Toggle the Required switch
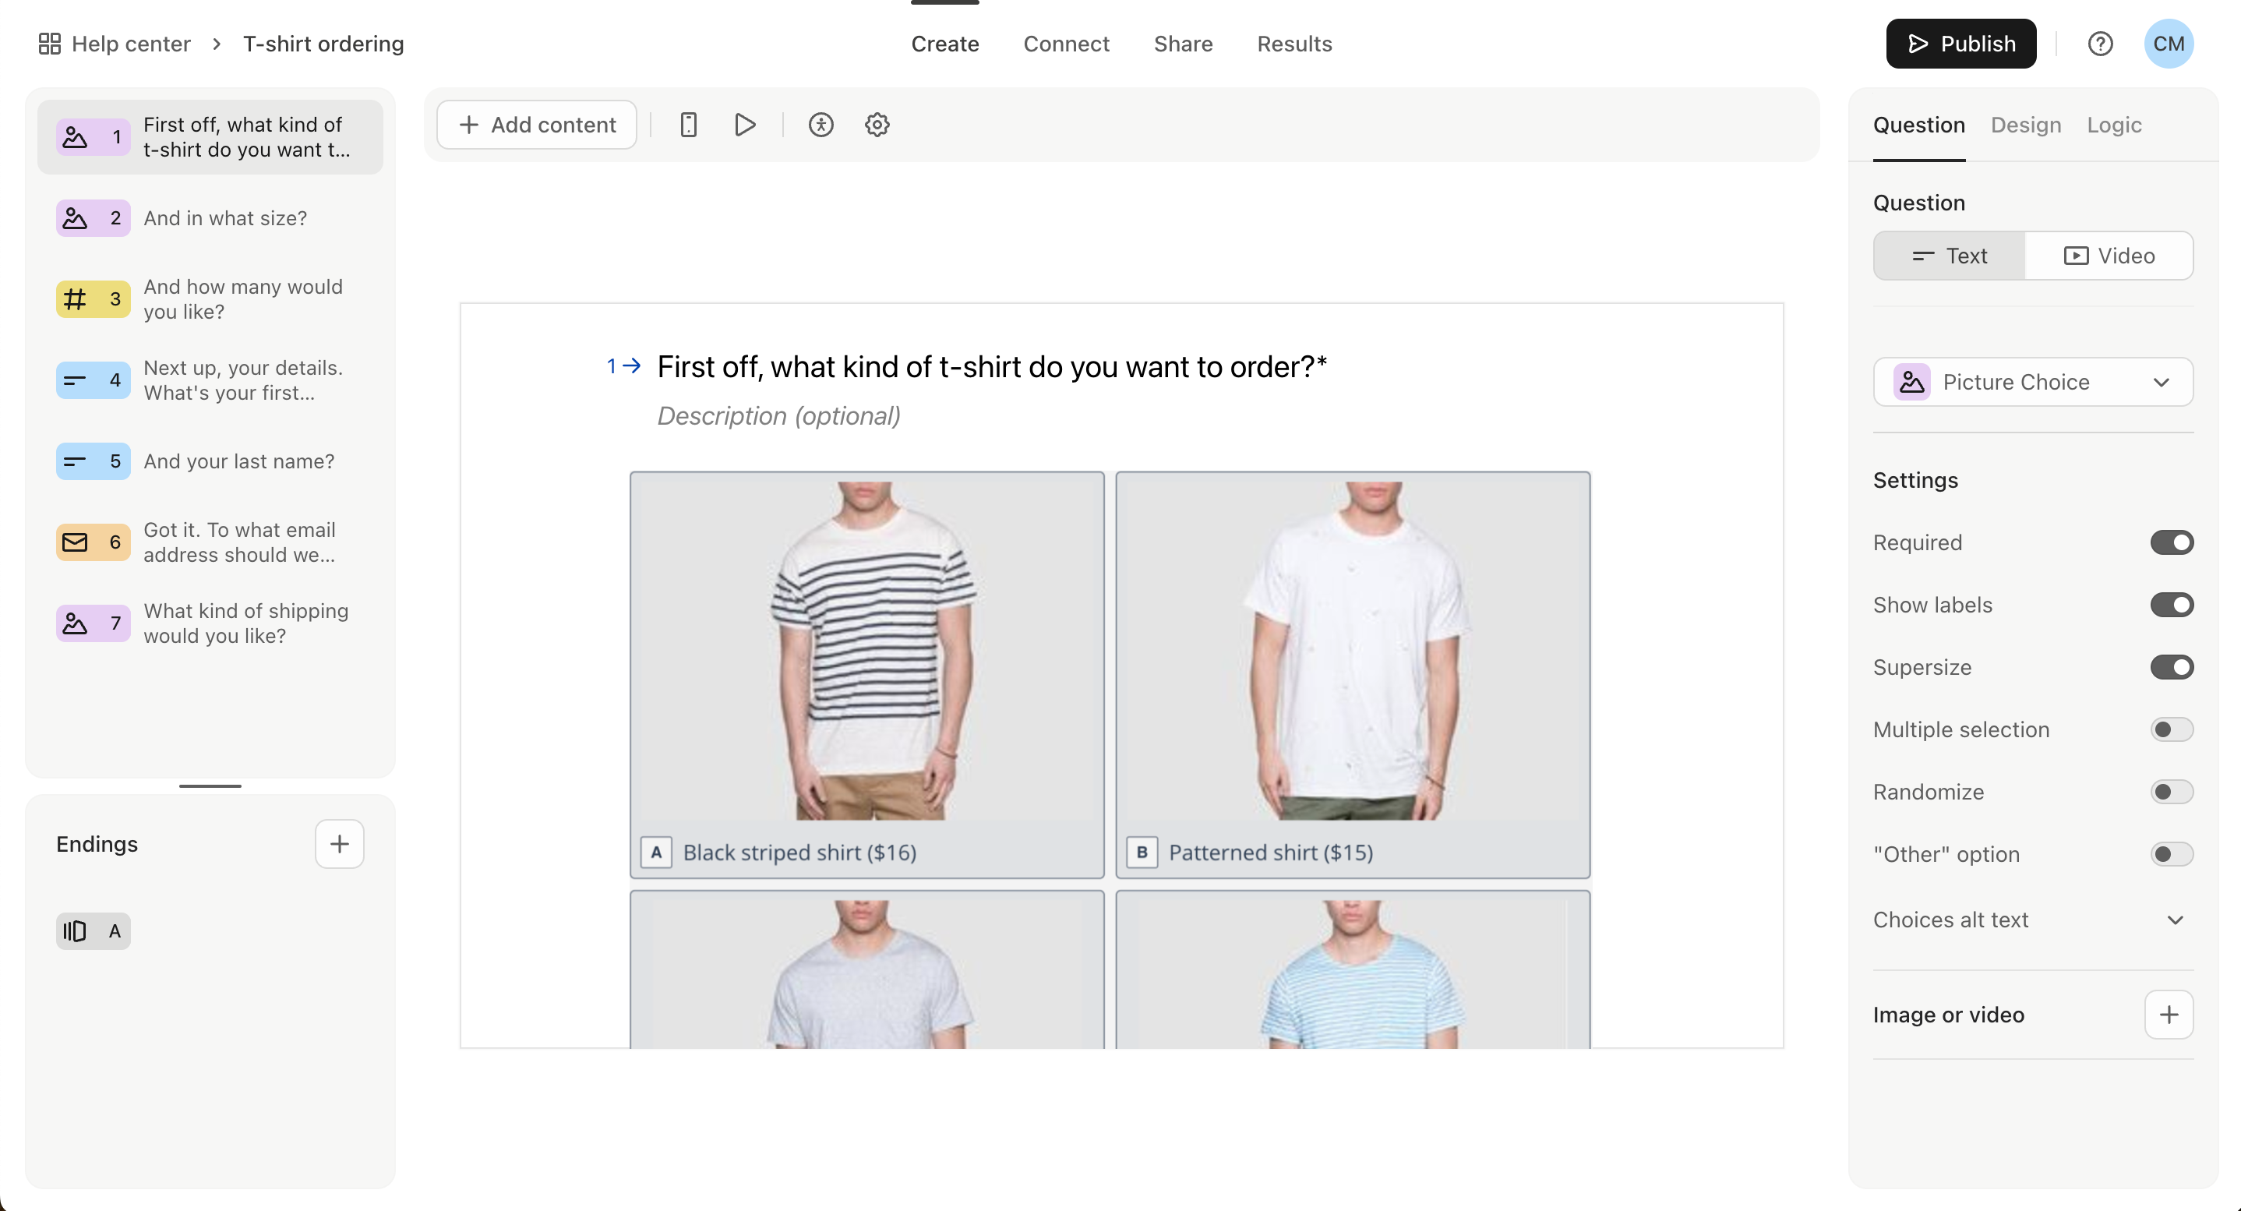Image resolution: width=2241 pixels, height=1211 pixels. click(x=2172, y=542)
